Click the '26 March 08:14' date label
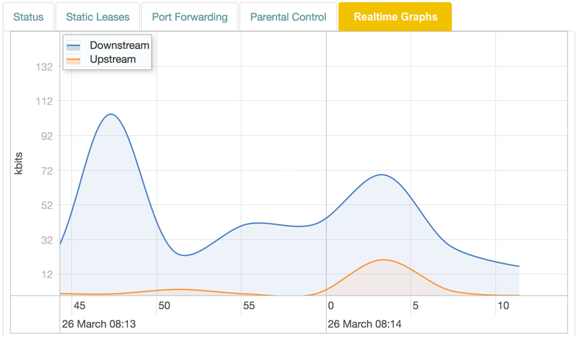The width and height of the screenshot is (576, 337). [364, 324]
